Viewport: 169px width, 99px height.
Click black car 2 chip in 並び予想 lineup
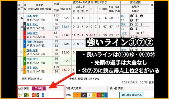coord(38,95)
